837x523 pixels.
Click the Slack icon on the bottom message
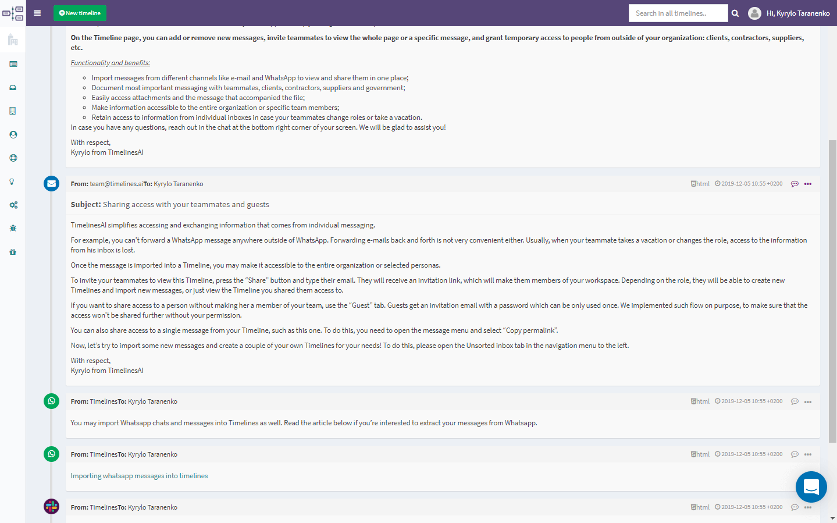coord(51,506)
